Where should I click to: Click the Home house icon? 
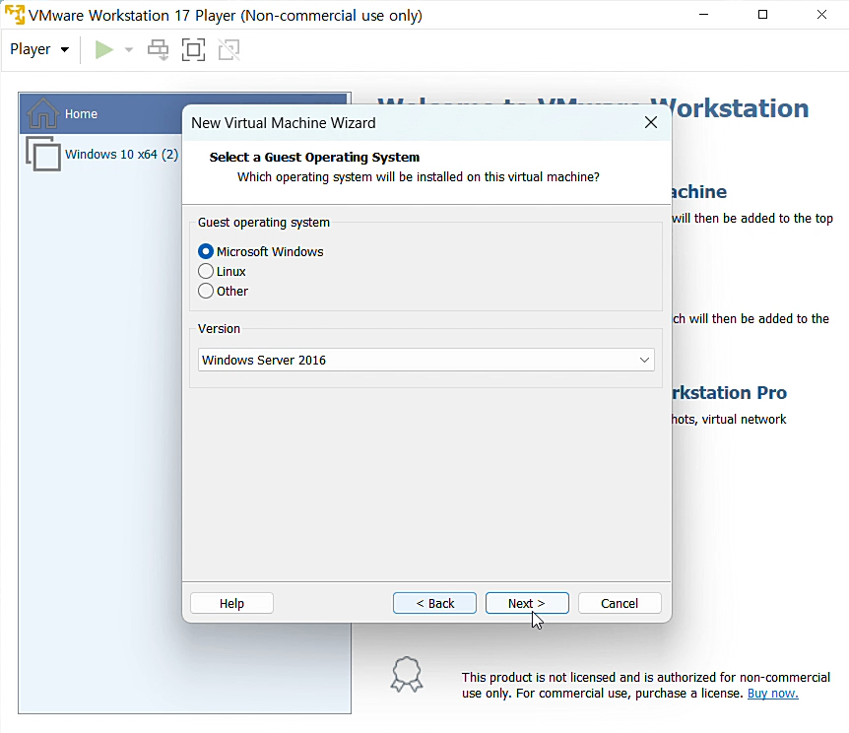42,112
